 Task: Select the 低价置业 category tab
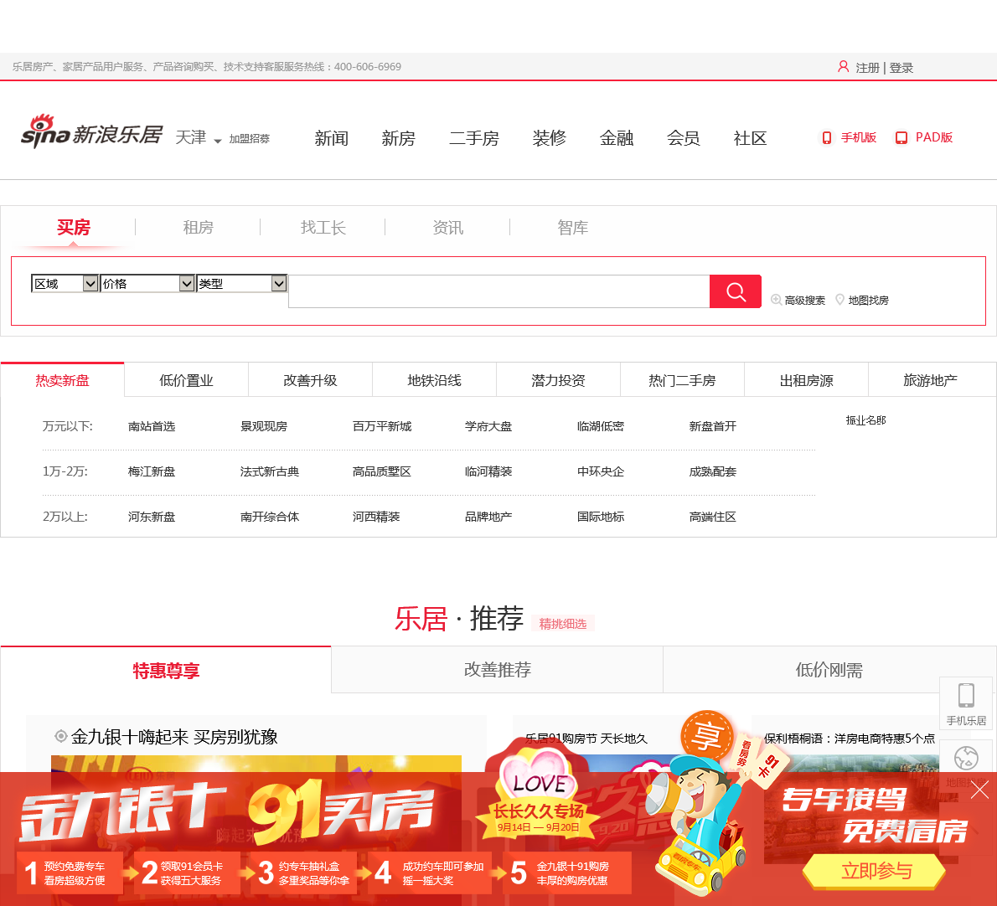tap(186, 380)
